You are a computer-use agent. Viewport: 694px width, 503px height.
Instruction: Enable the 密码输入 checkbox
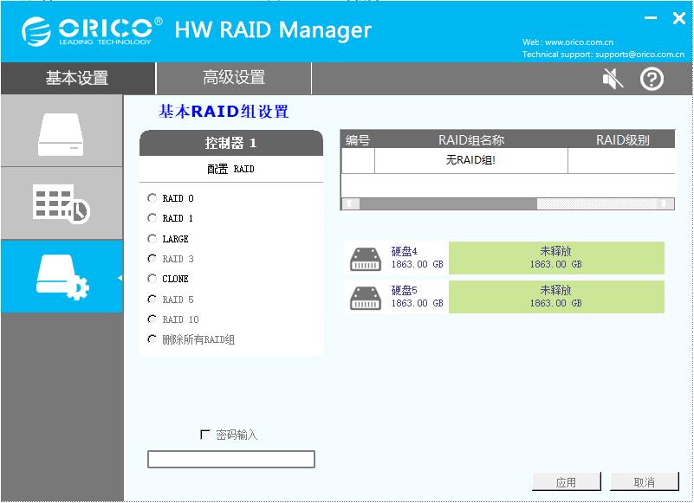click(205, 435)
